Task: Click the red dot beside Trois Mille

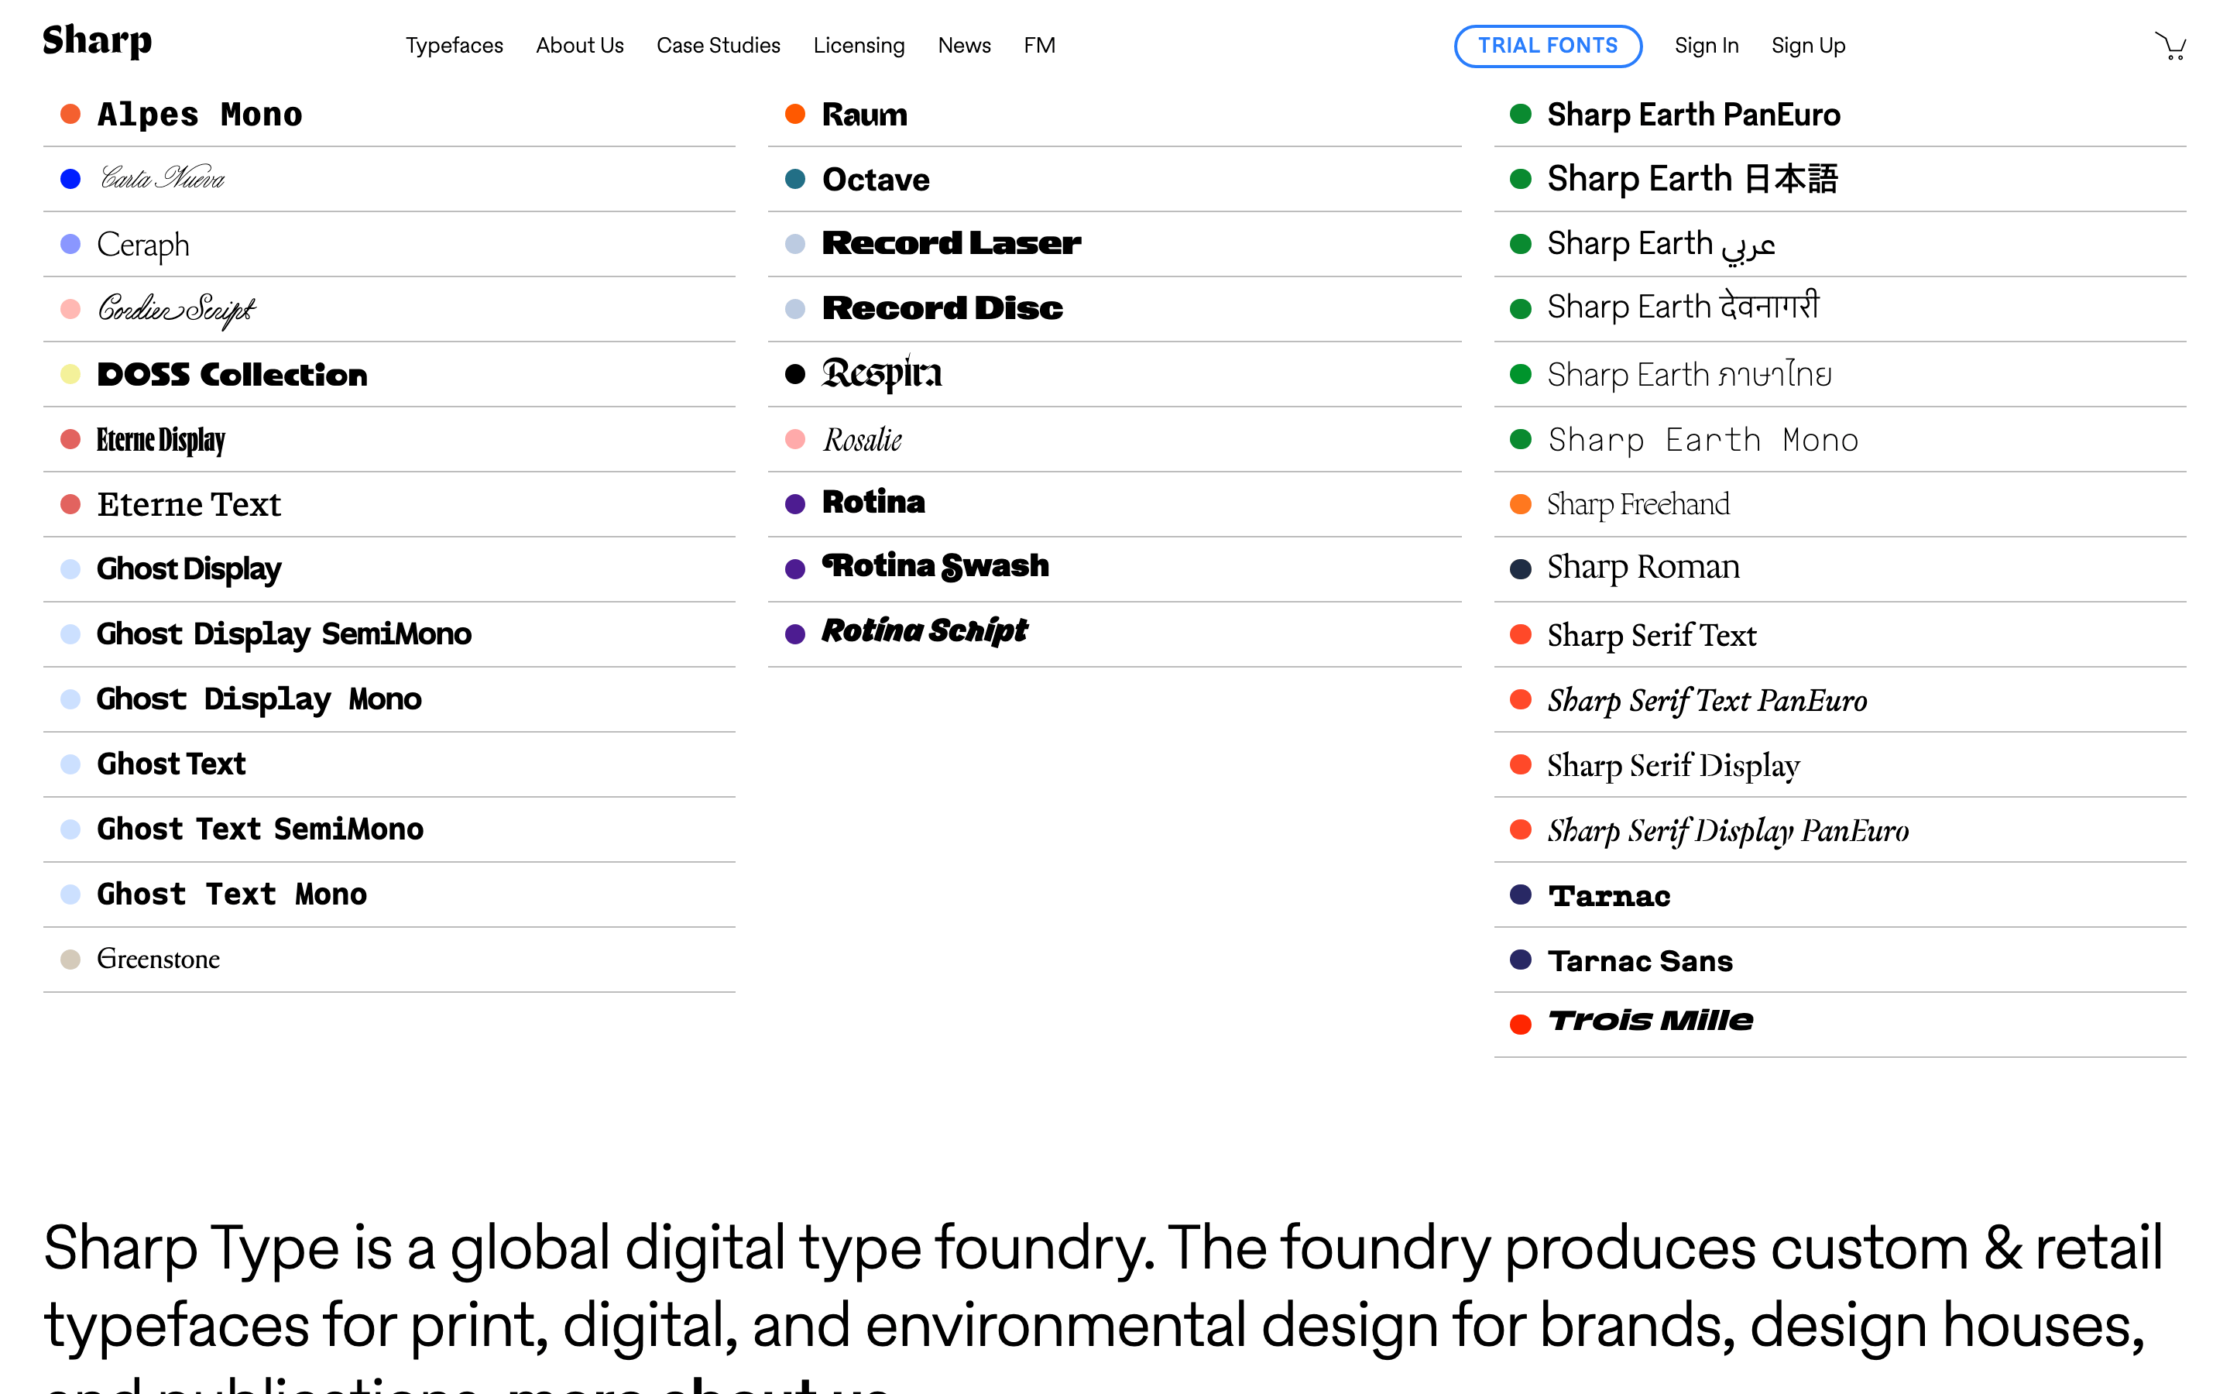Action: coord(1521,1025)
